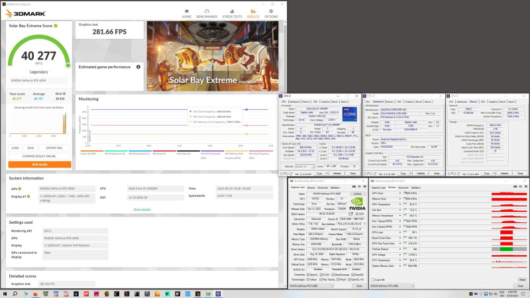This screenshot has width=530, height=298.
Task: Open the hamburger menu in GPU-Z Sensors window
Action: (x=525, y=187)
